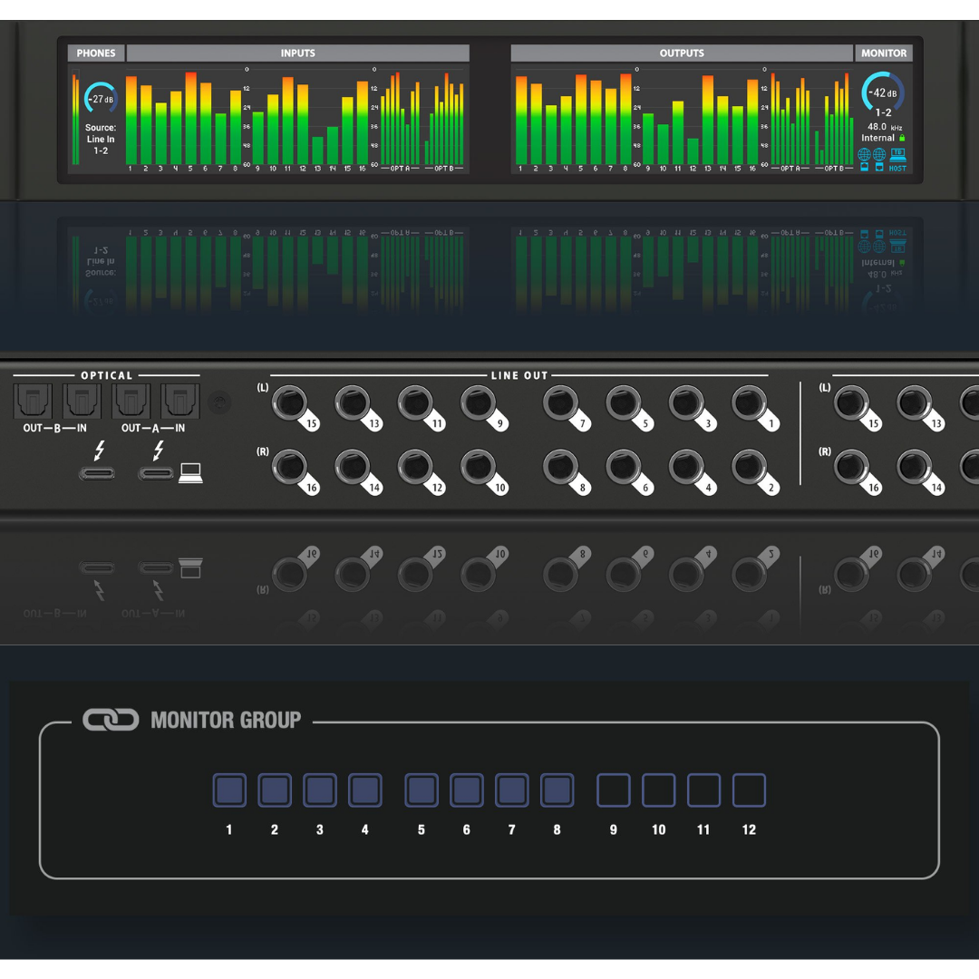The width and height of the screenshot is (979, 979).
Task: Click the 'OPT A' label under the Outputs meters
Action: coord(790,169)
